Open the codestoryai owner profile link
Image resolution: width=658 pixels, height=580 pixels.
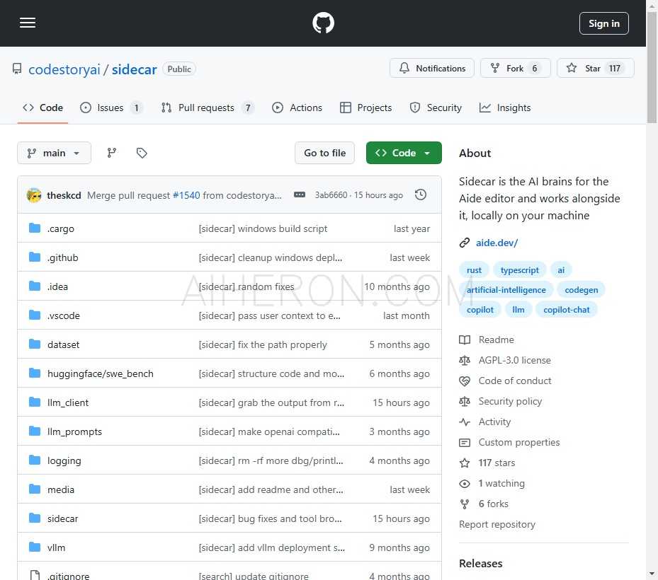pyautogui.click(x=64, y=69)
